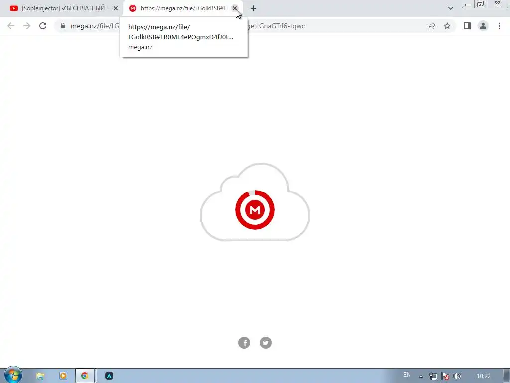Go forward to the next page
The width and height of the screenshot is (510, 383).
click(x=27, y=26)
